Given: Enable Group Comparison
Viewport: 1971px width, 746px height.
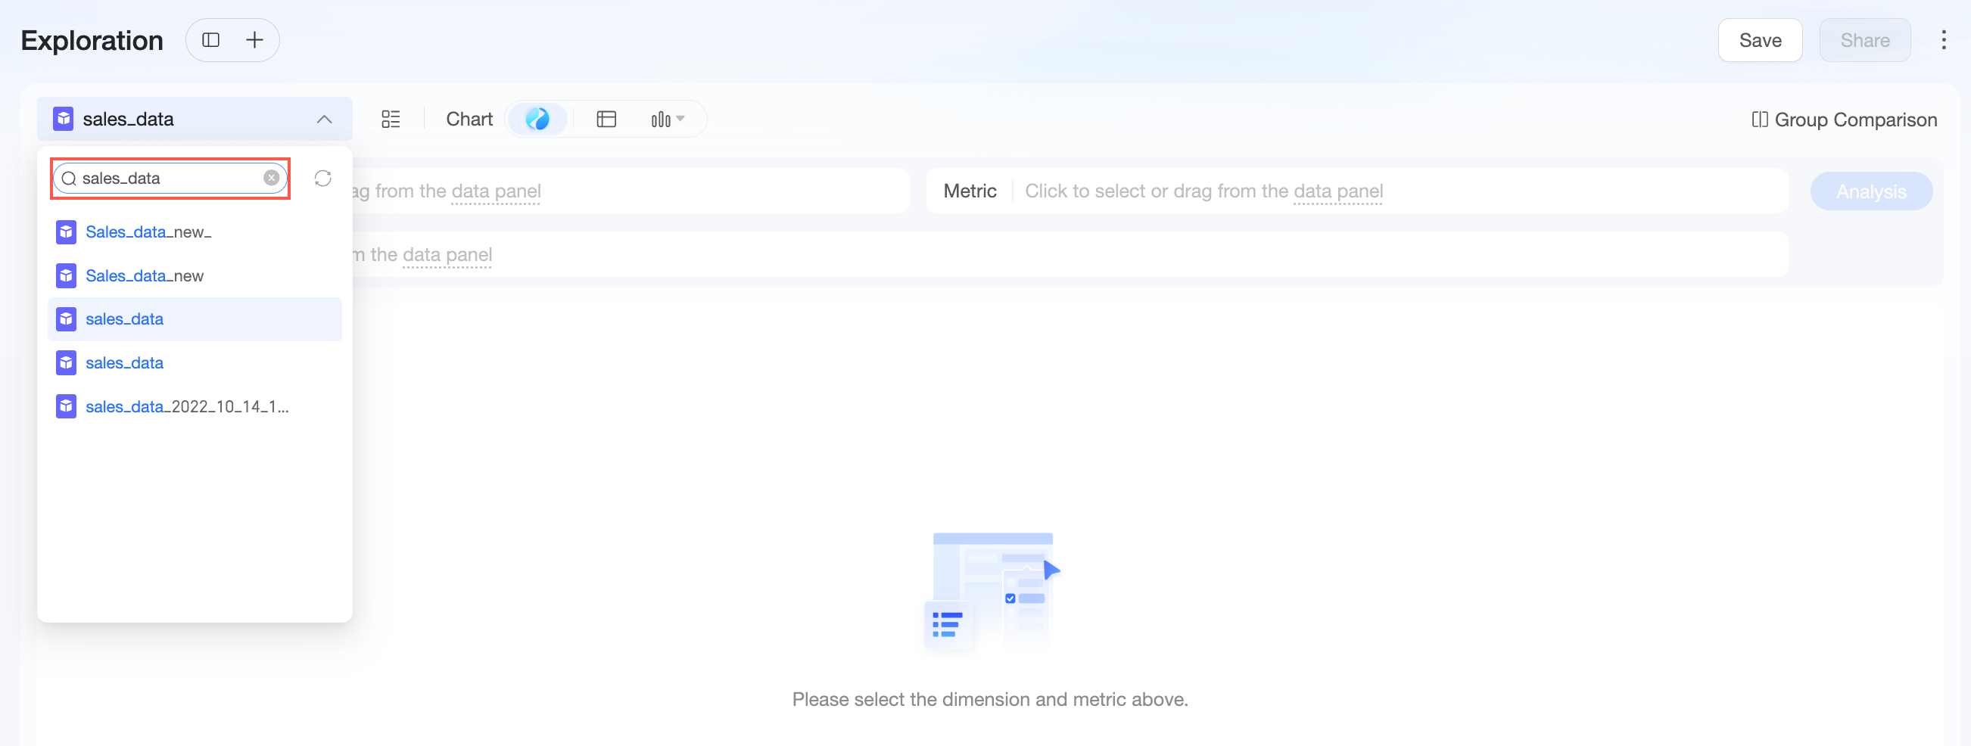Looking at the screenshot, I should [x=1844, y=120].
